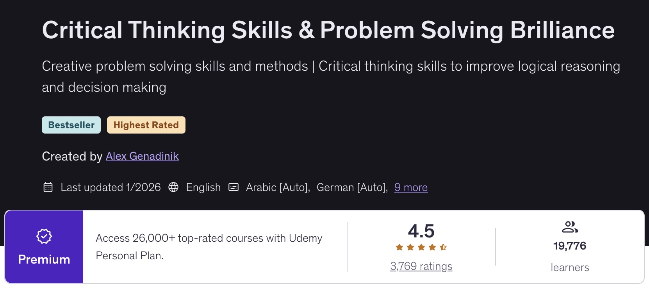
Task: Click the Premium label text
Action: click(x=44, y=259)
